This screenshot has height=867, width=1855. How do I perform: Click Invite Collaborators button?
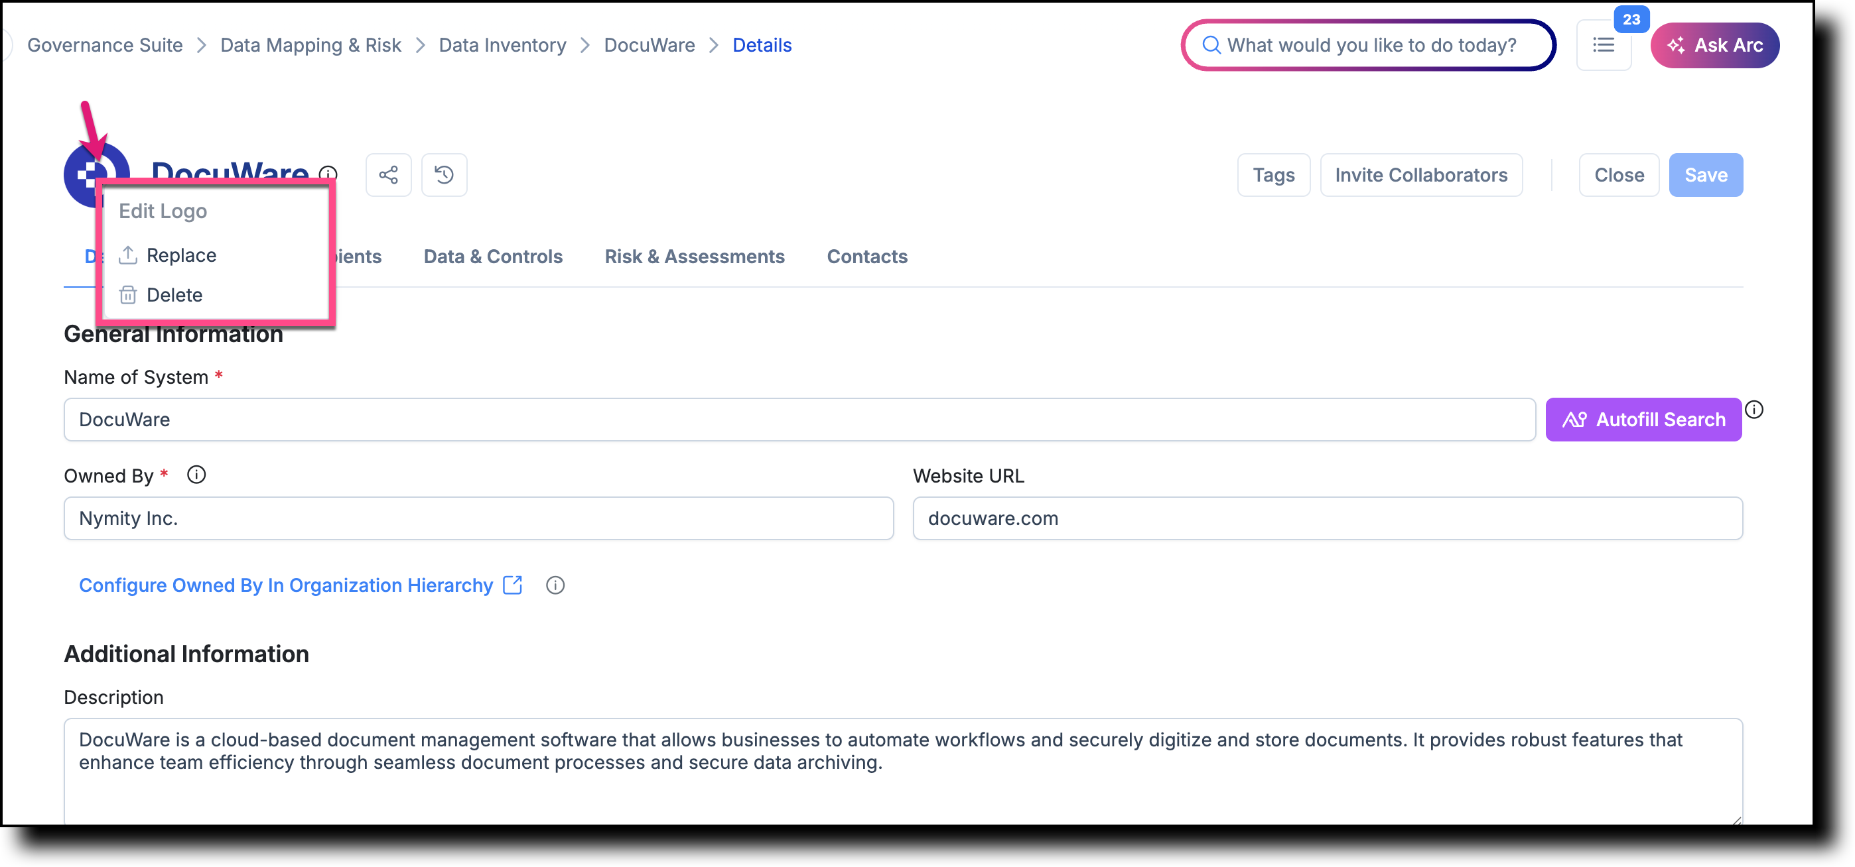1421,175
